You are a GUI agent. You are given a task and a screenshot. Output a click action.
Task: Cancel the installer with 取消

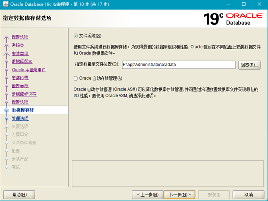point(248,195)
